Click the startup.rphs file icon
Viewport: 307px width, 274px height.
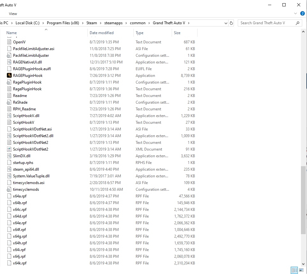(x=9, y=162)
